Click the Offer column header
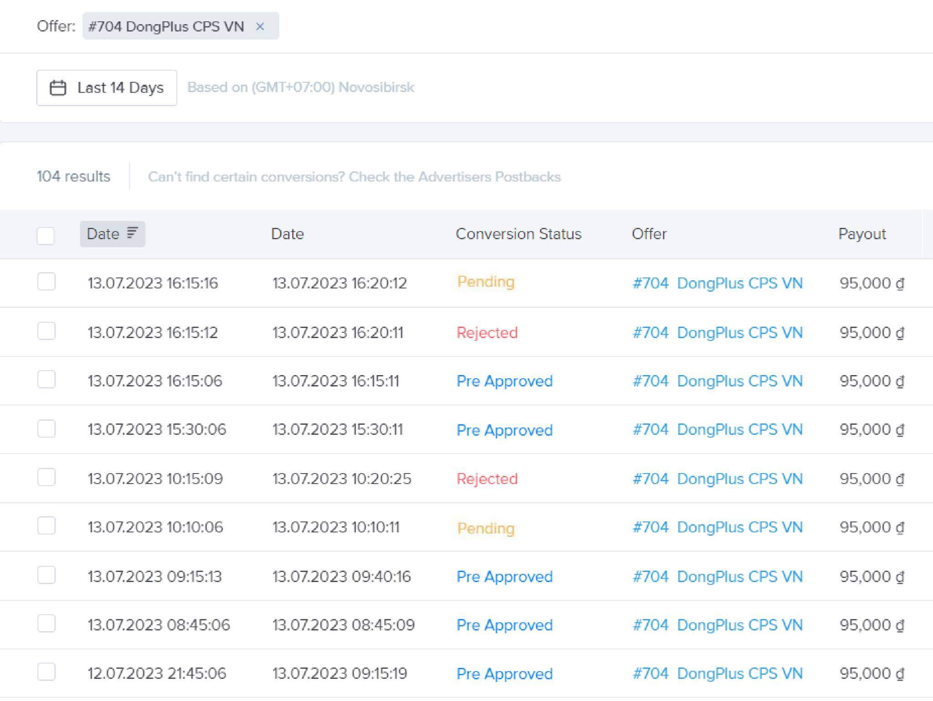The image size is (933, 701). [649, 234]
